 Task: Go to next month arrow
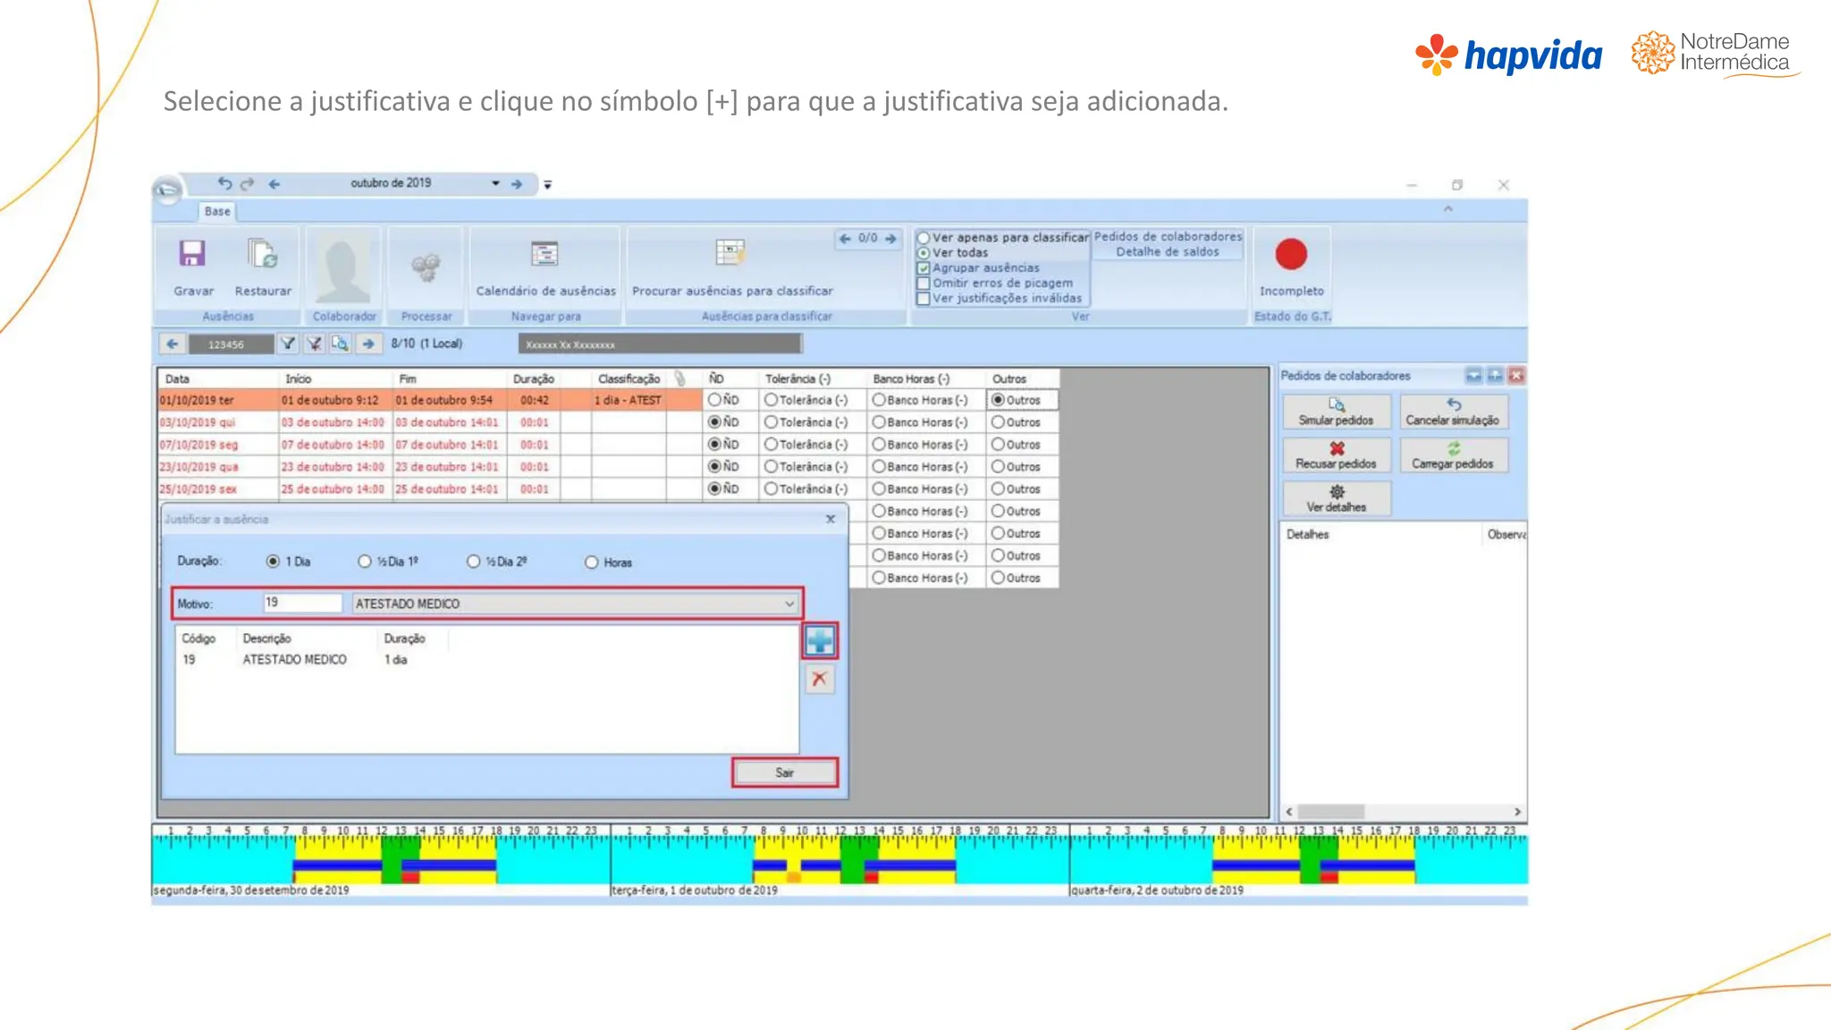pyautogui.click(x=517, y=184)
